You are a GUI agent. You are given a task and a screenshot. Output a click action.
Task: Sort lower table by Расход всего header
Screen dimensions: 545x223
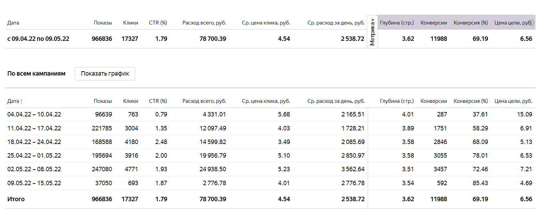pos(204,101)
